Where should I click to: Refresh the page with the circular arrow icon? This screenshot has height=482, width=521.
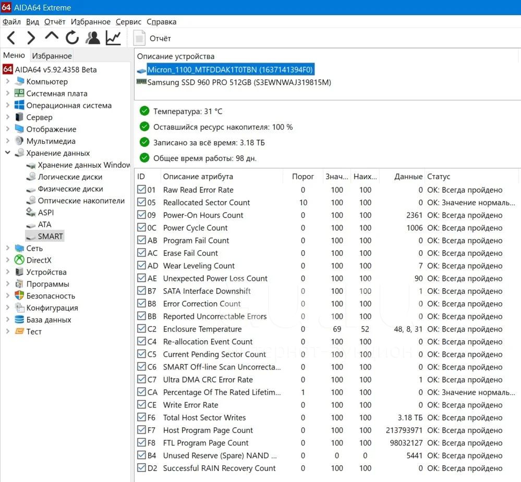tap(72, 38)
